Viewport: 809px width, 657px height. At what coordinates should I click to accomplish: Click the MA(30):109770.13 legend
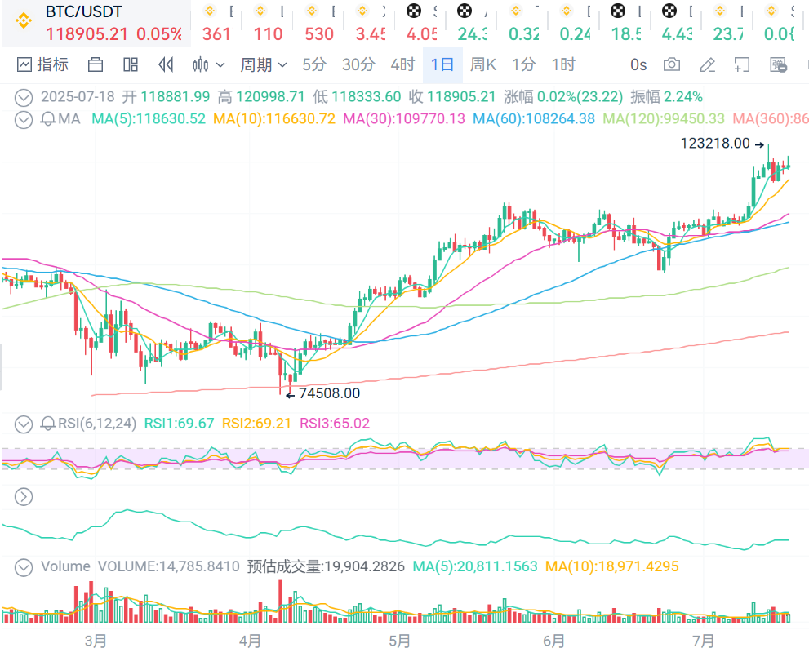[404, 119]
